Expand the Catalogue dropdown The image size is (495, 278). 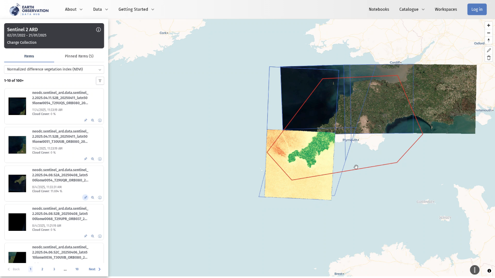(412, 9)
